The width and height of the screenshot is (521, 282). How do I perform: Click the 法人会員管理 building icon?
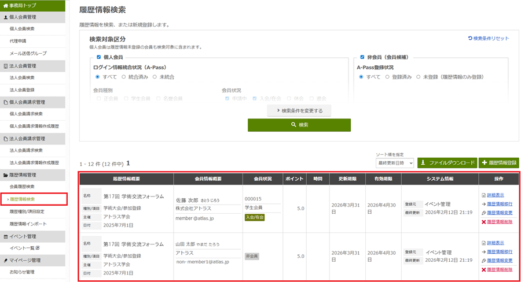[5, 66]
